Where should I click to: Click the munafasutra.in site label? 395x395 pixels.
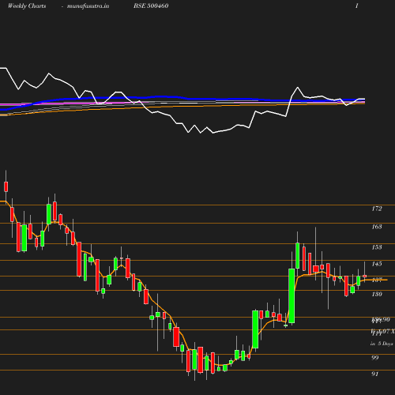coord(88,6)
